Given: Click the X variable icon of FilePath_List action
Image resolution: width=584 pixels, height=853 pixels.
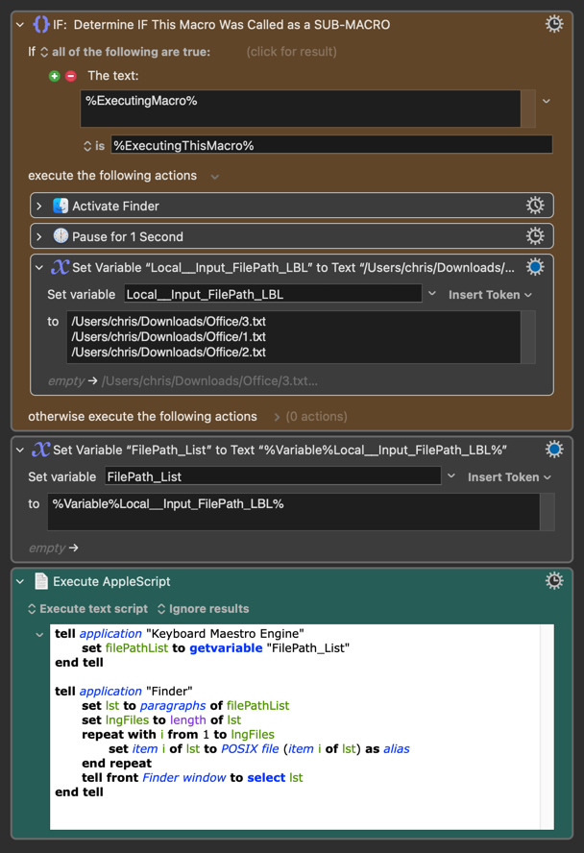Looking at the screenshot, I should click(40, 450).
